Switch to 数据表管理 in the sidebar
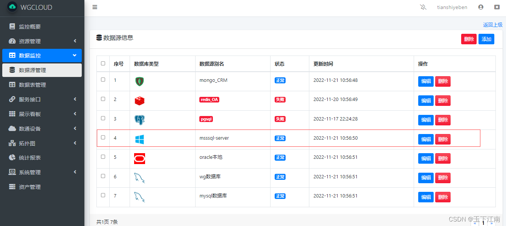This screenshot has height=226, width=506. pos(42,84)
